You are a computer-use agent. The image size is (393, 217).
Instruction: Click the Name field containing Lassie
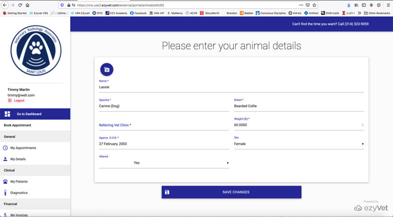pyautogui.click(x=231, y=87)
